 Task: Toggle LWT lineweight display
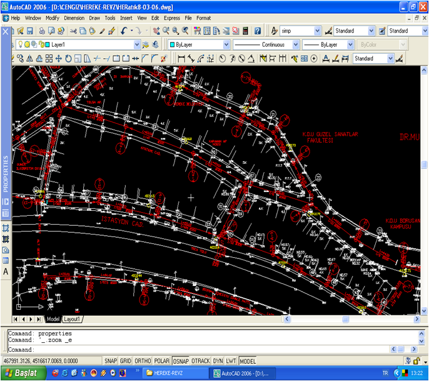pyautogui.click(x=231, y=361)
